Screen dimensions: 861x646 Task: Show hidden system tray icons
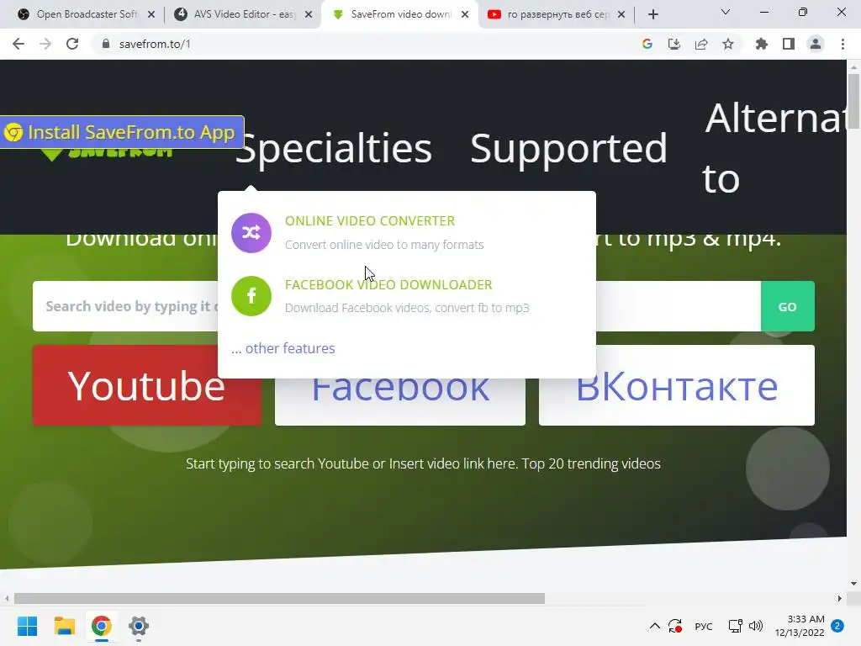pos(654,626)
